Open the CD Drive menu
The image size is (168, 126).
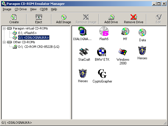tap(21, 9)
